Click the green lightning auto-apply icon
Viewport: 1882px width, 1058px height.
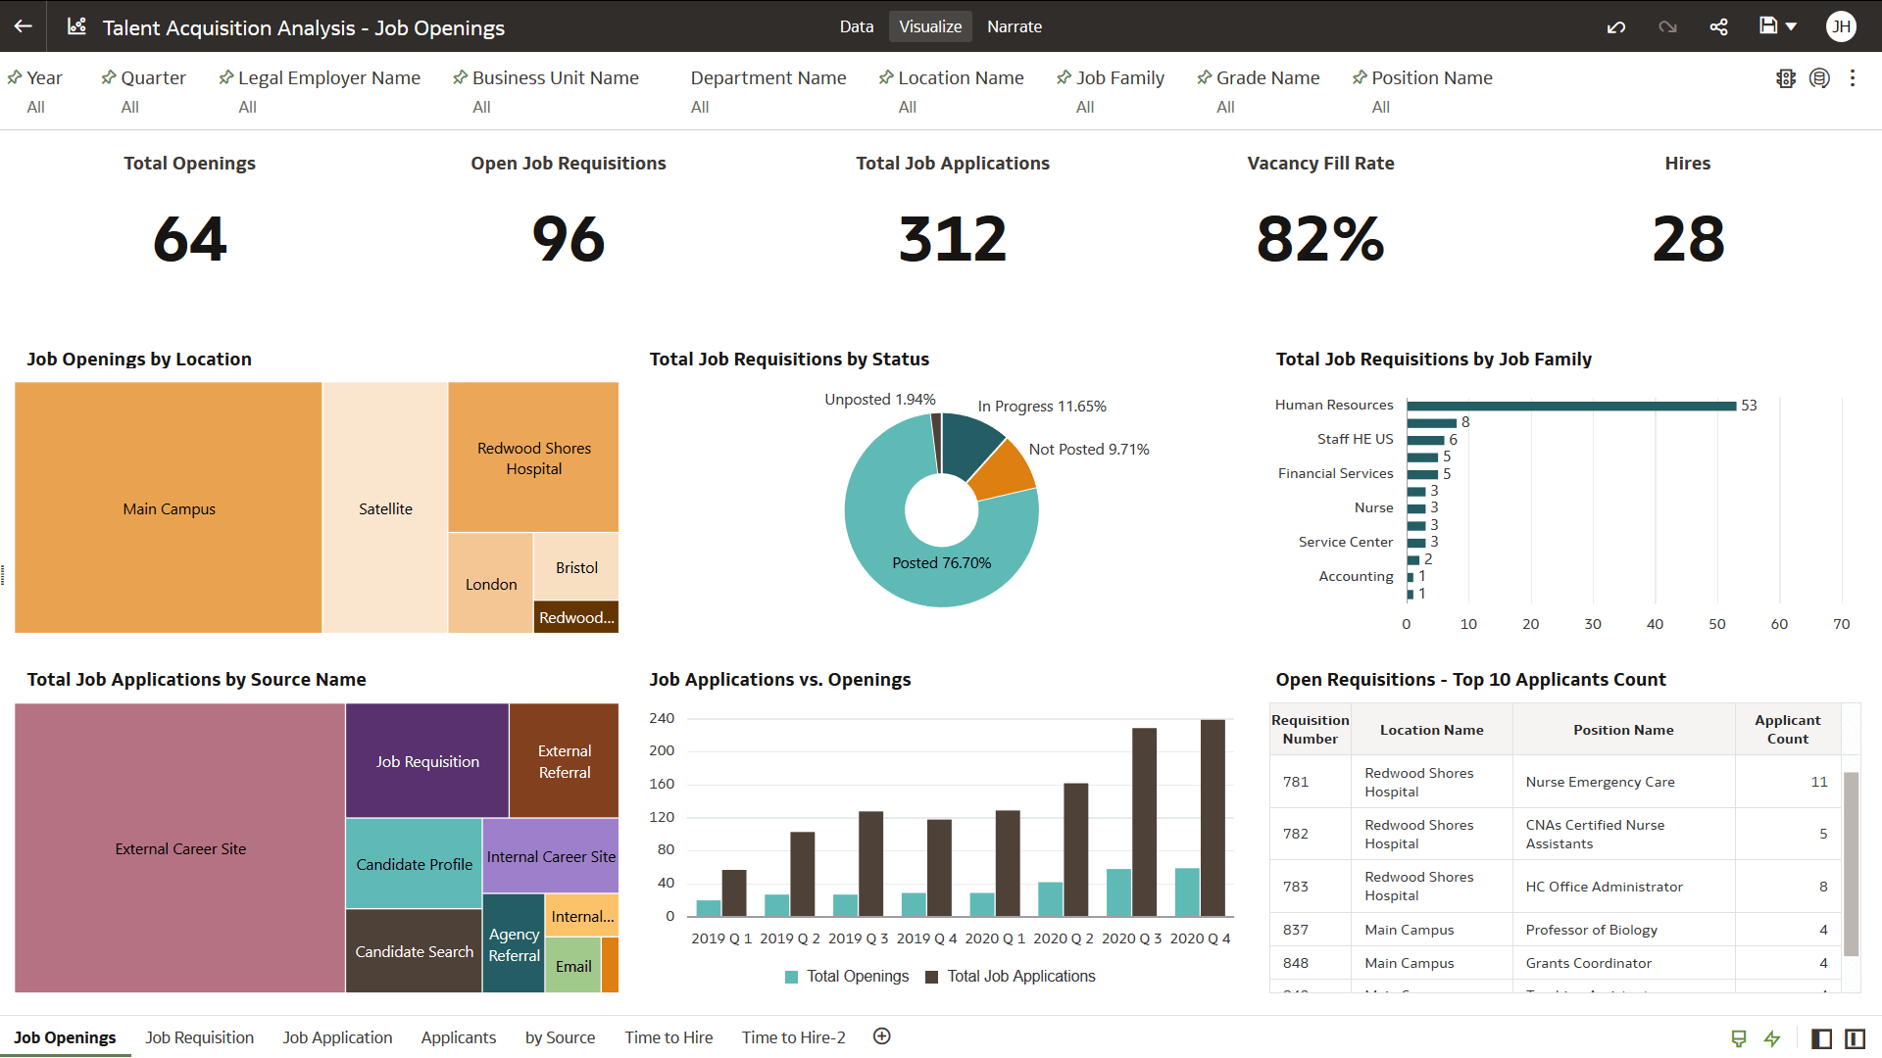(x=1772, y=1038)
